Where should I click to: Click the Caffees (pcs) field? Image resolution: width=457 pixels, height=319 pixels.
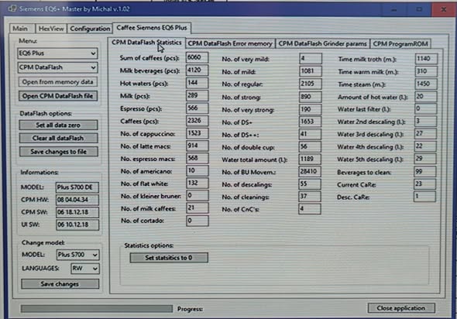tap(197, 121)
